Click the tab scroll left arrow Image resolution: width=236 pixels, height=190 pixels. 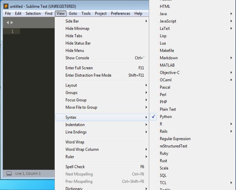click(x=8, y=23)
